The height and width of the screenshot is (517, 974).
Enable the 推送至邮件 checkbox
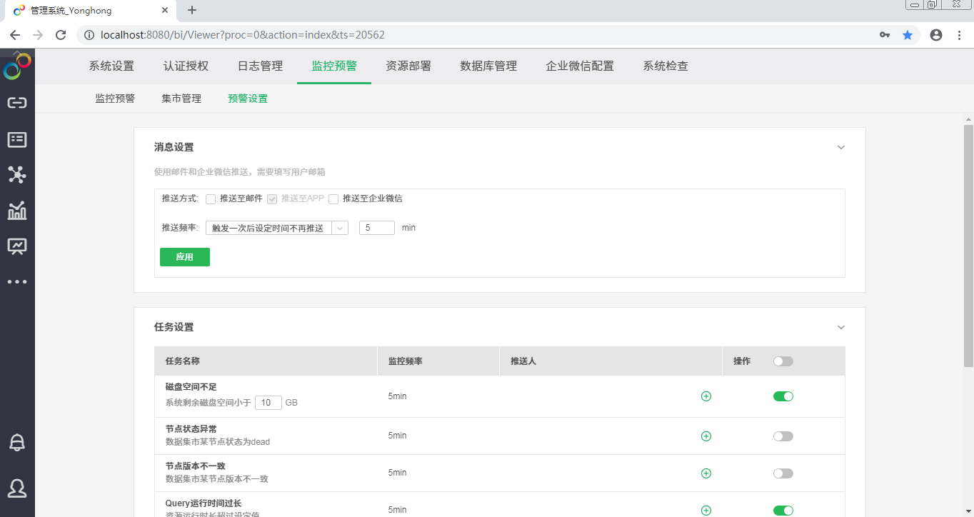click(211, 199)
